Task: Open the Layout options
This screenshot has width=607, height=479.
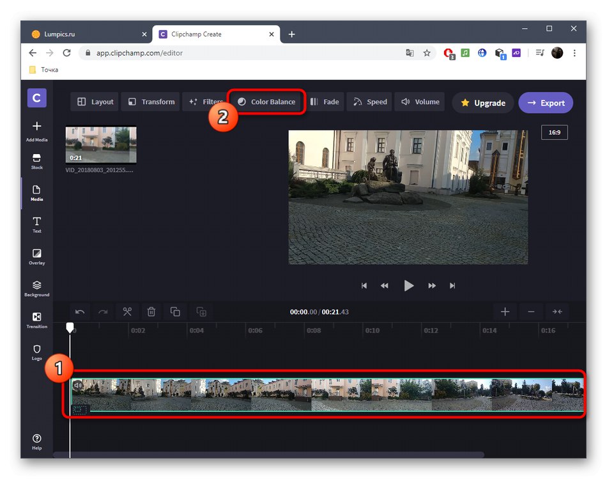Action: [94, 102]
